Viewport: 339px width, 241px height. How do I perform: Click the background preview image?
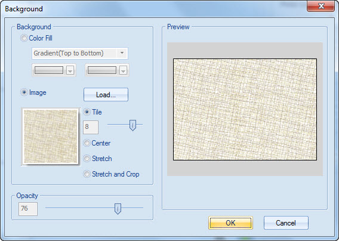(245, 109)
